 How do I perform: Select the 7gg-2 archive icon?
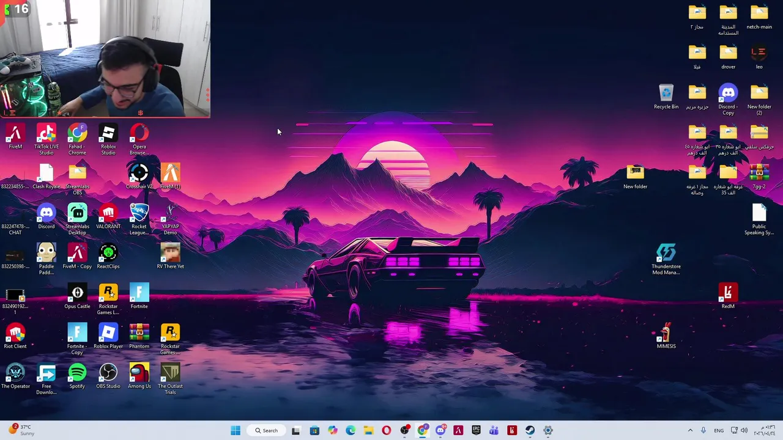759,177
